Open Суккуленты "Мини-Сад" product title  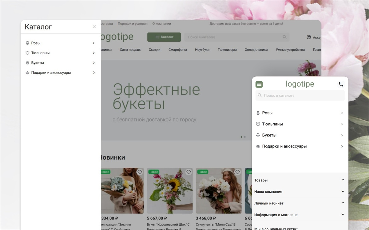click(219, 227)
